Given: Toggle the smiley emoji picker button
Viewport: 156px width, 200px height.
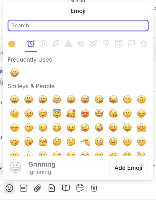Looking at the screenshot, I should click(x=9, y=188).
